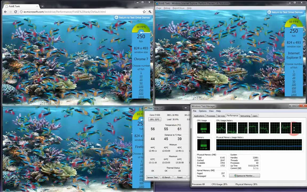
Task: Select the Performance tab
Action: pos(233,115)
